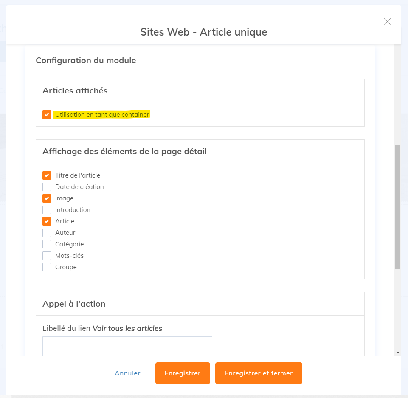Close the Article unique dialog
408x398 pixels.
[387, 22]
